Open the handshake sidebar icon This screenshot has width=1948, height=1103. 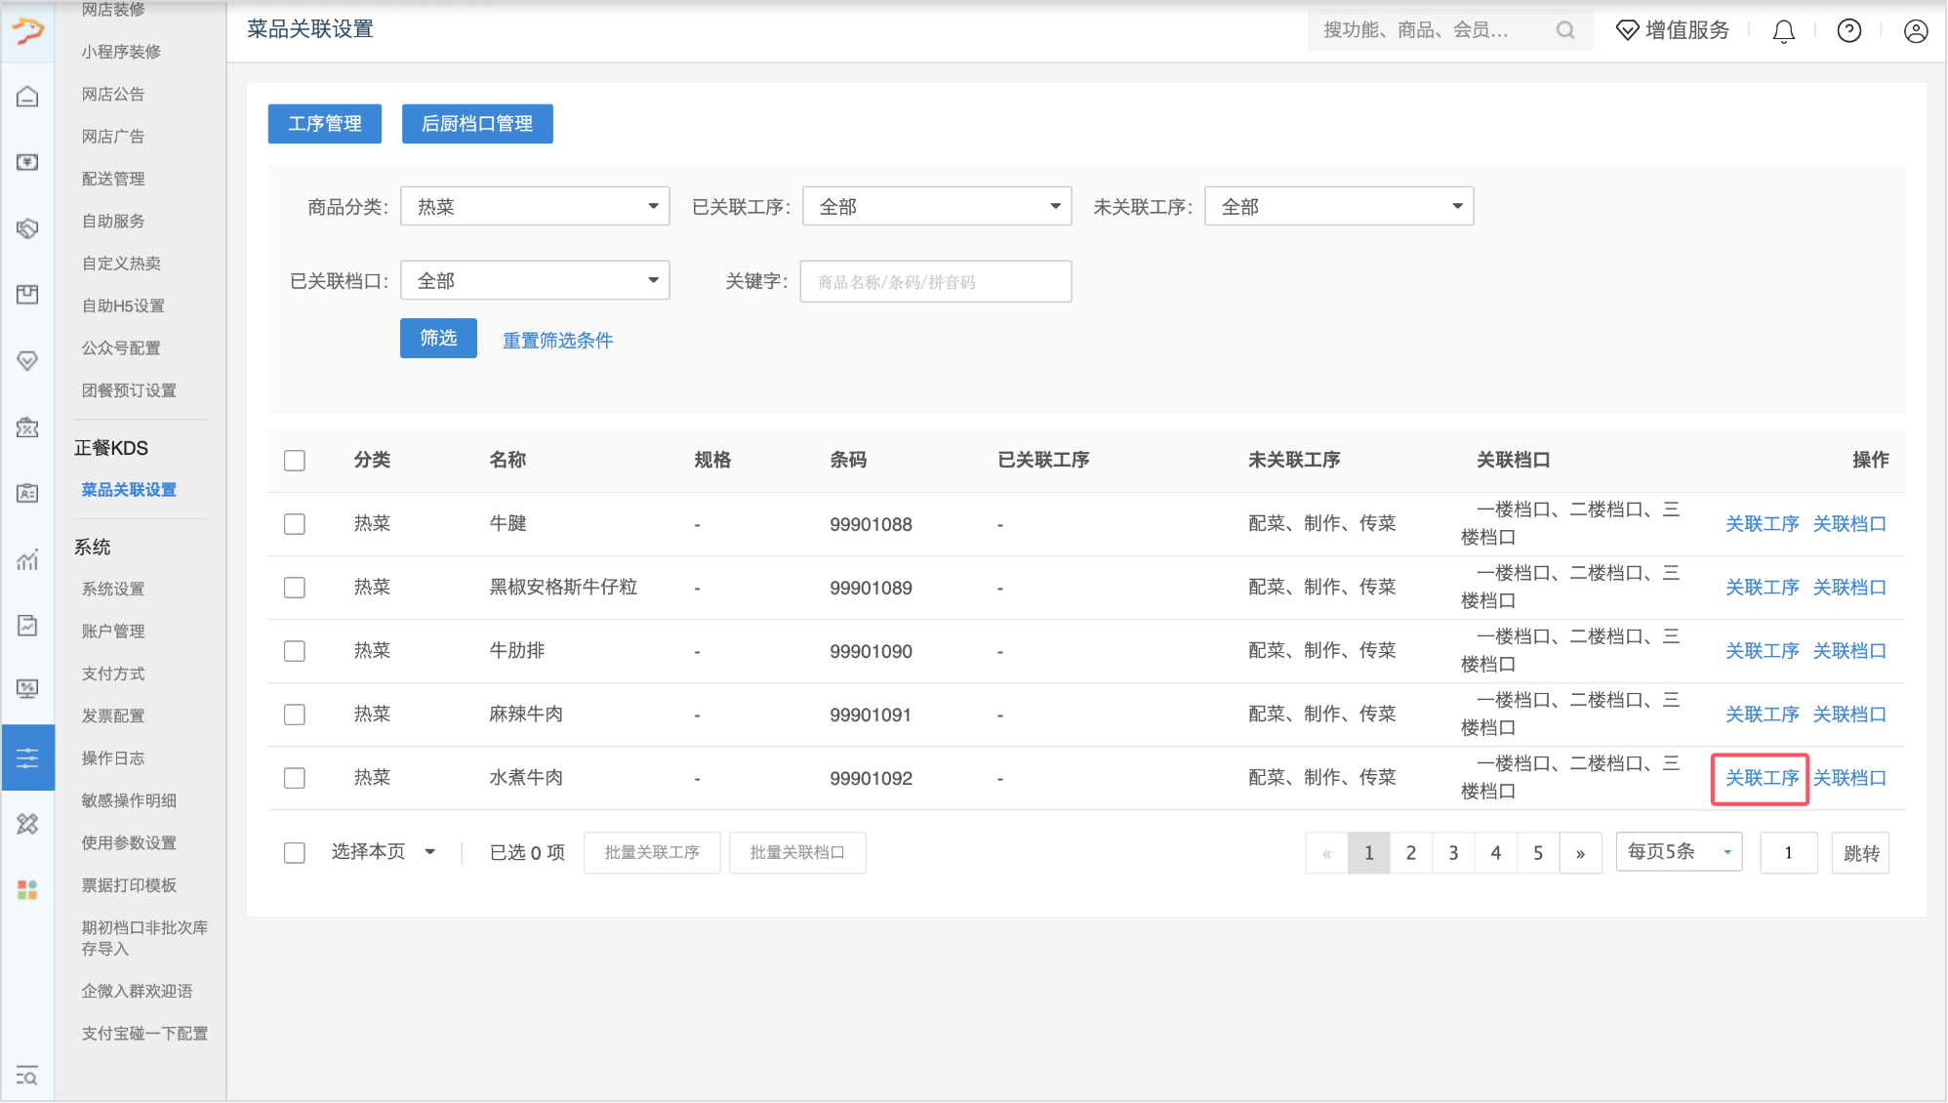click(27, 228)
